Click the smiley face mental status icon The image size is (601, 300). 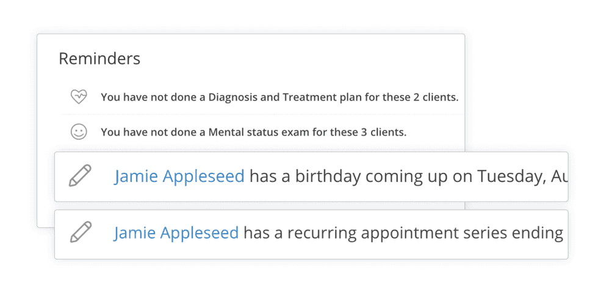click(x=79, y=132)
